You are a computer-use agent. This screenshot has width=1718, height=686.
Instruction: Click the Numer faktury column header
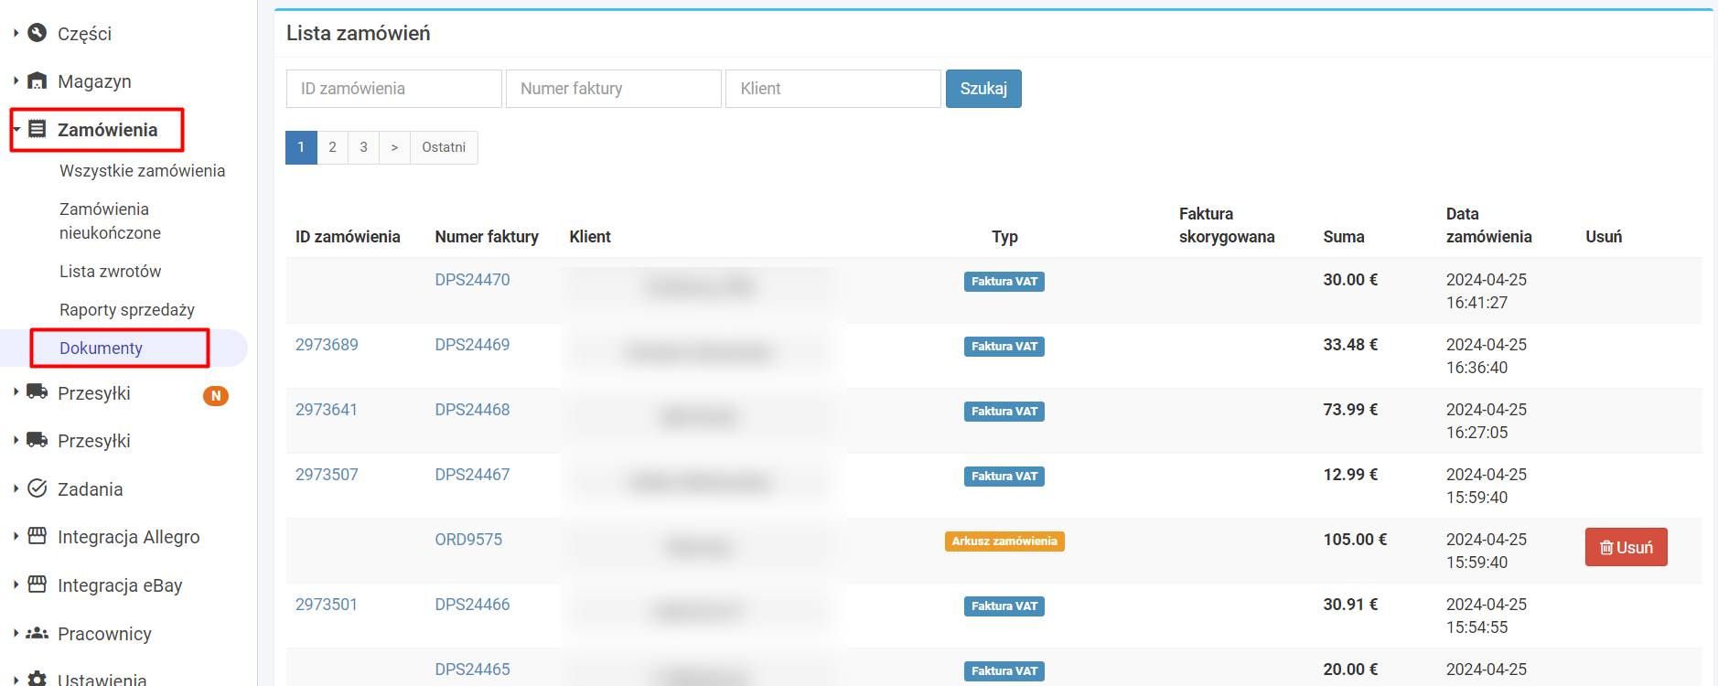(487, 237)
